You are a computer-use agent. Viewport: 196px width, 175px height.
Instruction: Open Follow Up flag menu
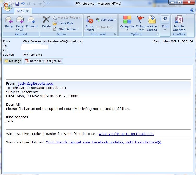pos(140,24)
